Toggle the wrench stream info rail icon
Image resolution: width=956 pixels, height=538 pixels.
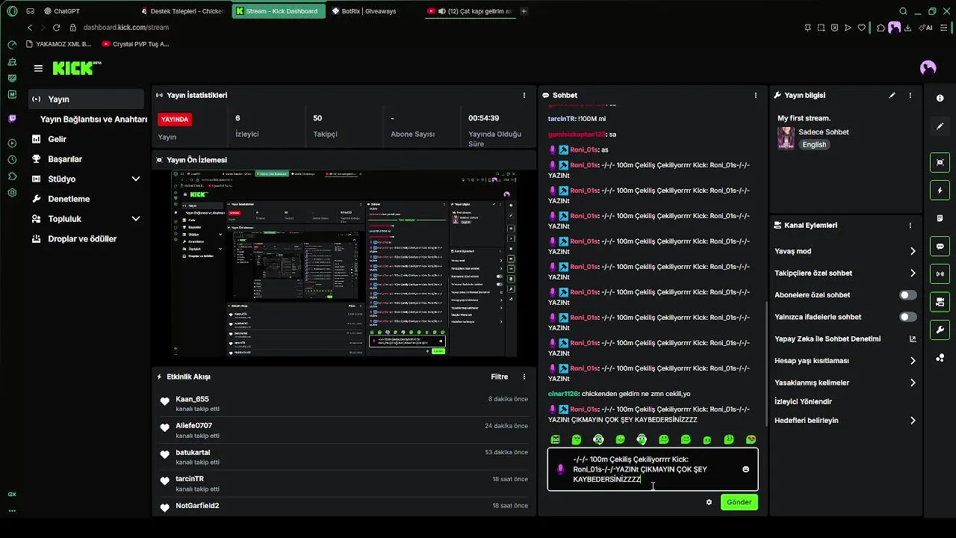940,330
